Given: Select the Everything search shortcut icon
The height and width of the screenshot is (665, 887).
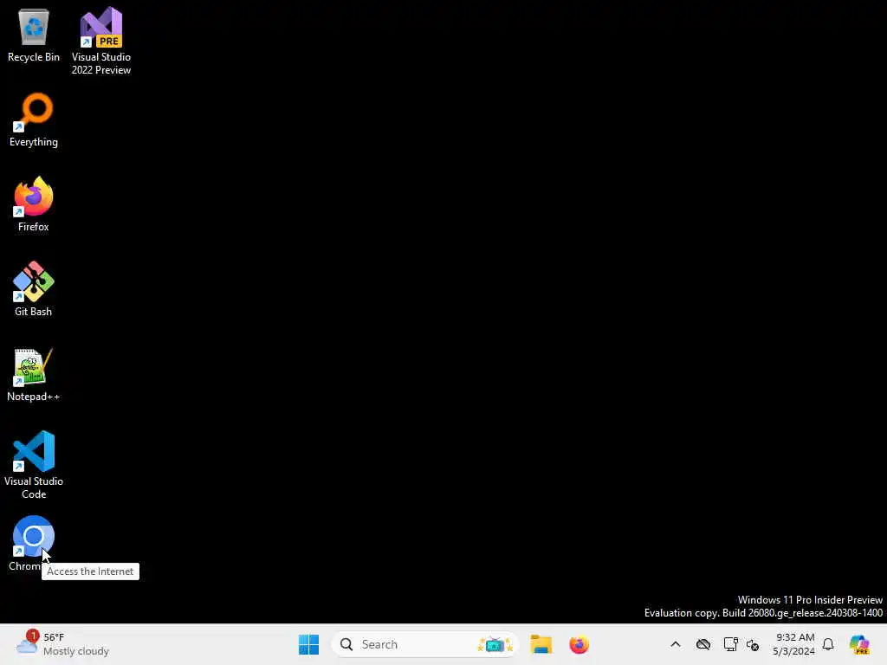Looking at the screenshot, I should 34,119.
